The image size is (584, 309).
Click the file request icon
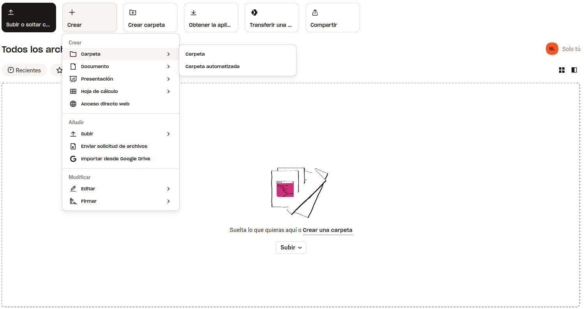point(73,146)
